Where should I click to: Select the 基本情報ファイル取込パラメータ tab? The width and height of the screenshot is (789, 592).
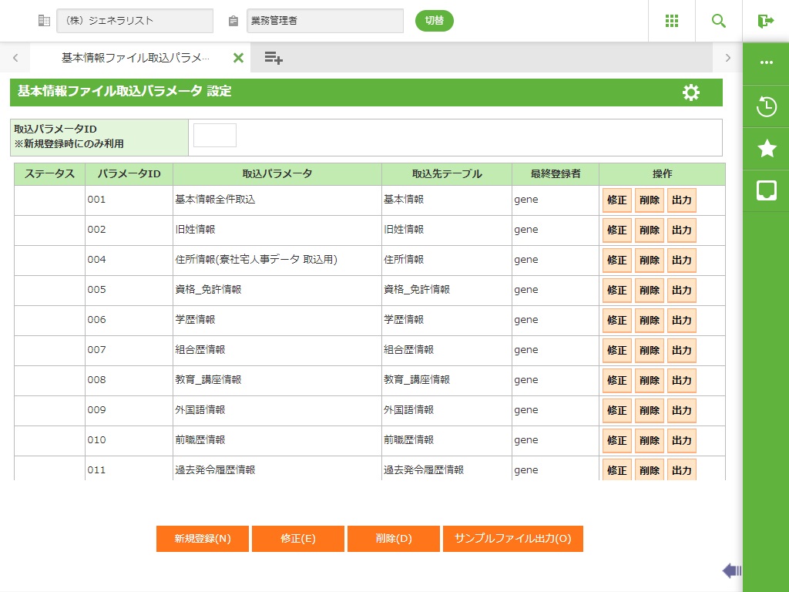[x=135, y=58]
